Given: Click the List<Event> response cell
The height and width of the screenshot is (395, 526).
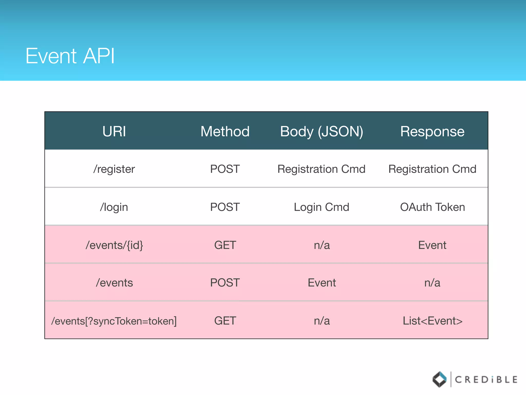Looking at the screenshot, I should point(433,321).
